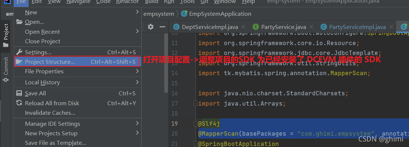
Task: Open the Code menu
Action: [x=103, y=2]
